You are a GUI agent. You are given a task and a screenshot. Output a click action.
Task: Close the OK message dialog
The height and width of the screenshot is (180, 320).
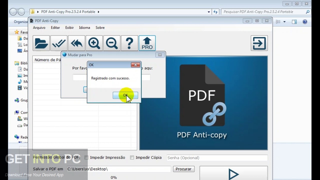135,65
